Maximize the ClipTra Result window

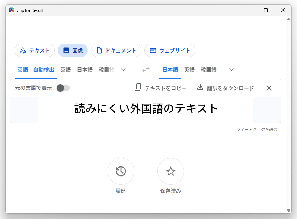(266, 10)
